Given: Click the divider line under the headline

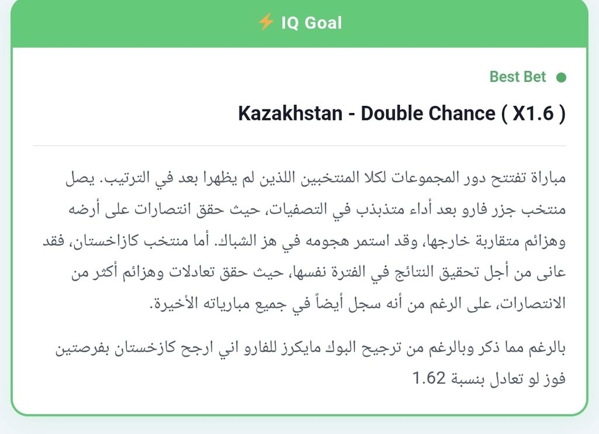Looking at the screenshot, I should [299, 146].
